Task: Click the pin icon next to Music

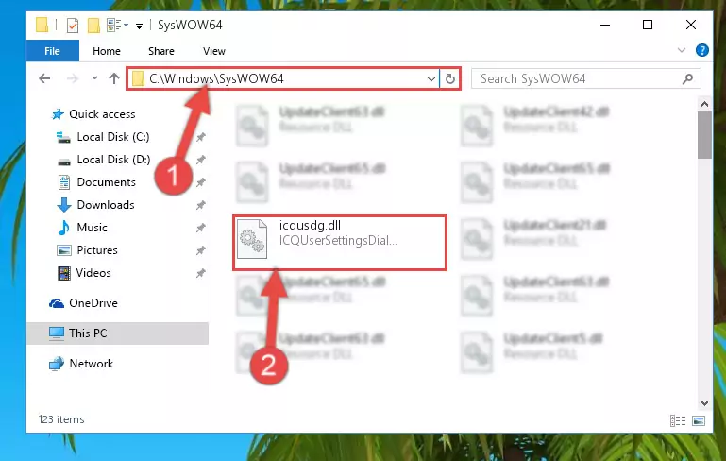Action: pyautogui.click(x=200, y=228)
